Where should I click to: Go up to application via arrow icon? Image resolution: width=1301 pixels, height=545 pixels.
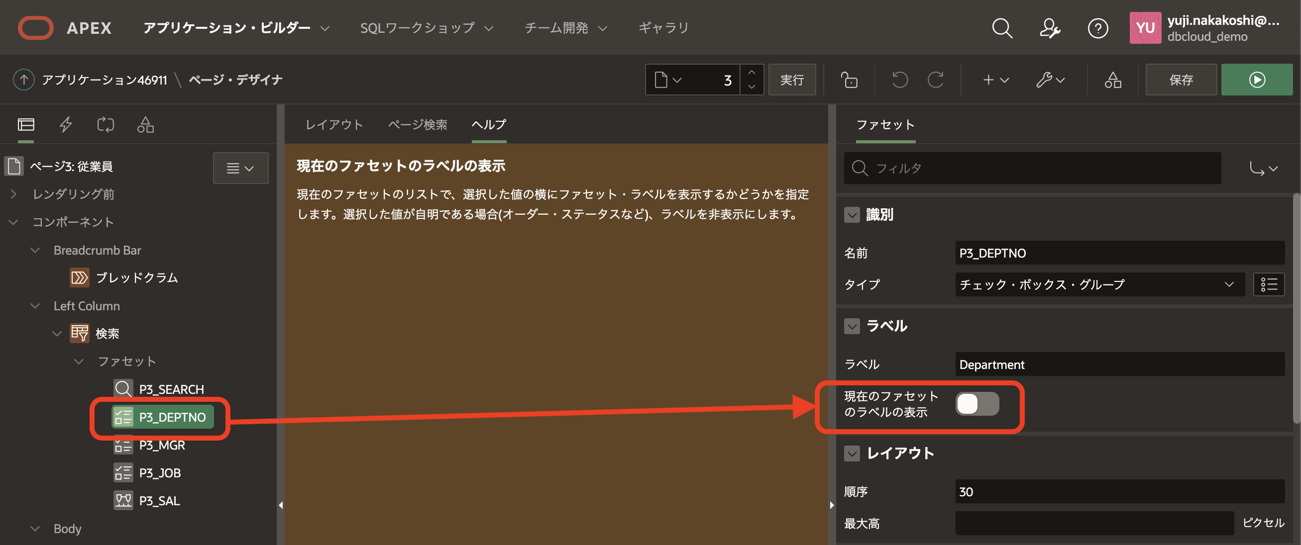coord(23,80)
